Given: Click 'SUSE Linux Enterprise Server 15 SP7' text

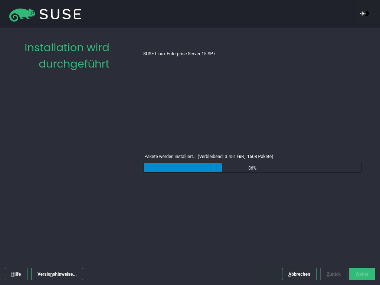Looking at the screenshot, I should (179, 54).
